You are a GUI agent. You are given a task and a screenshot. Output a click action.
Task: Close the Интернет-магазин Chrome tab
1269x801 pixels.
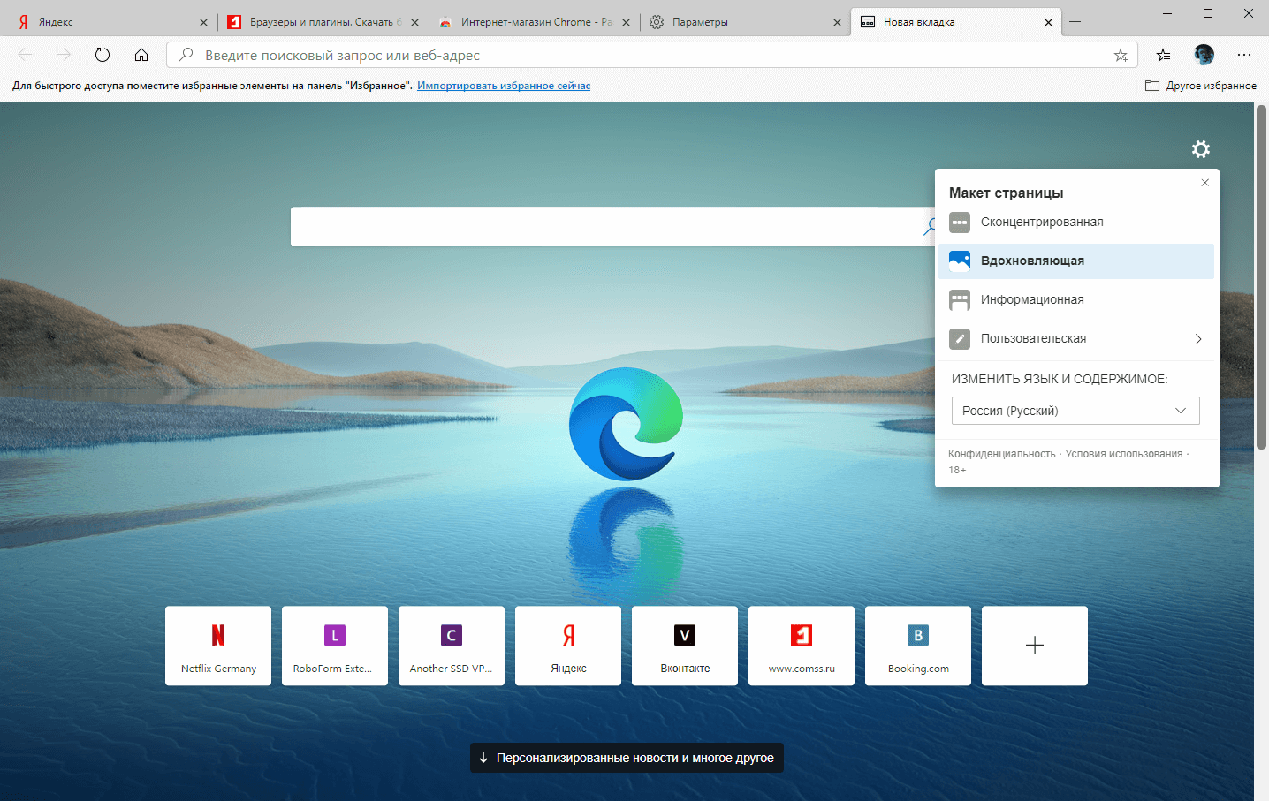click(x=626, y=22)
